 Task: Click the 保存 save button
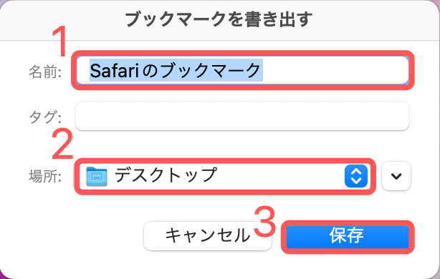click(x=348, y=237)
